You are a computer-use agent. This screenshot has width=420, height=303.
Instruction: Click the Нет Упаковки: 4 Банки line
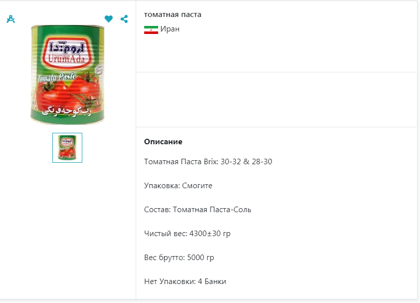[185, 282]
